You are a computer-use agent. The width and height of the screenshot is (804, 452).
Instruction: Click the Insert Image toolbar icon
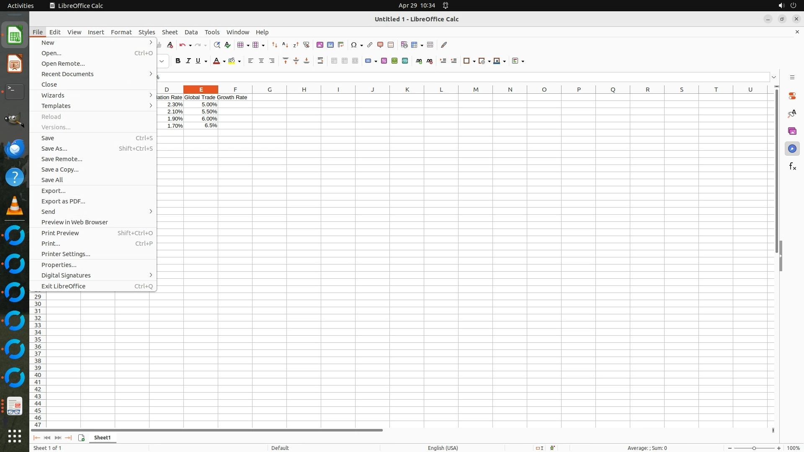tap(320, 45)
